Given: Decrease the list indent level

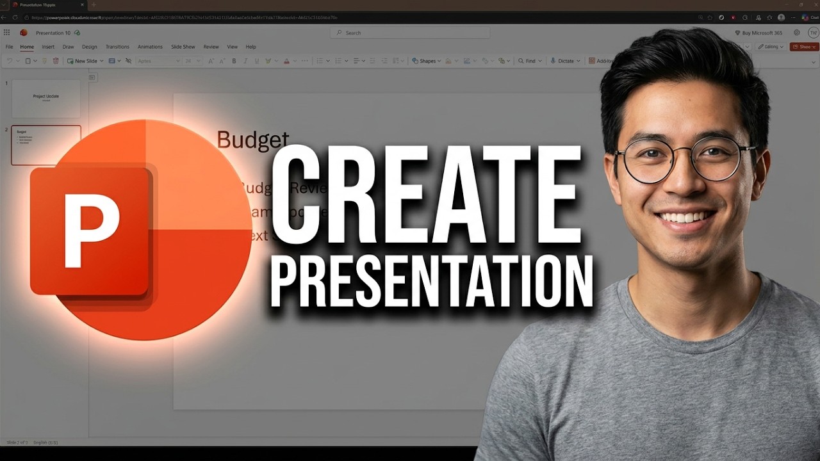Looking at the screenshot, I should click(372, 61).
